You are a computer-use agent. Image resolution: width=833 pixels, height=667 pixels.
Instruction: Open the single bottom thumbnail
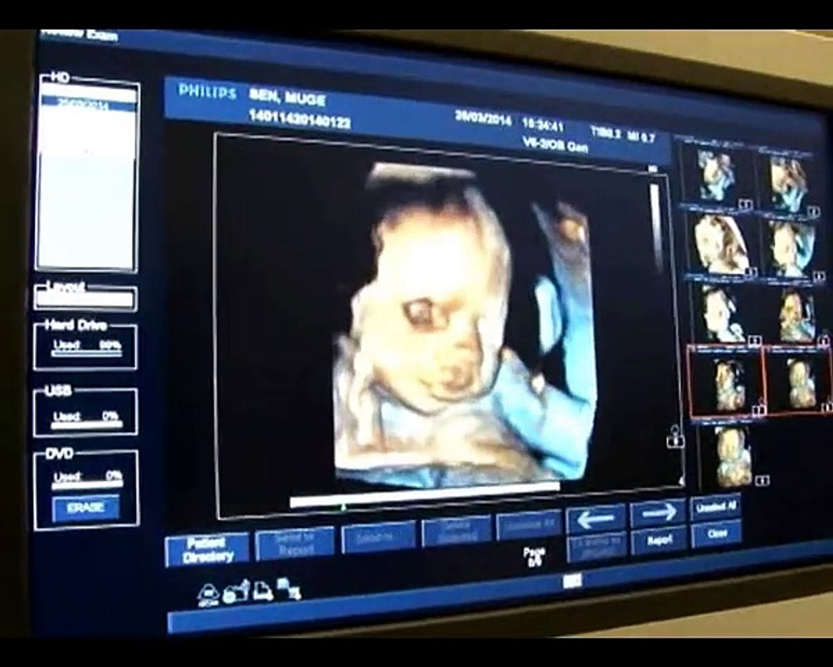732,456
